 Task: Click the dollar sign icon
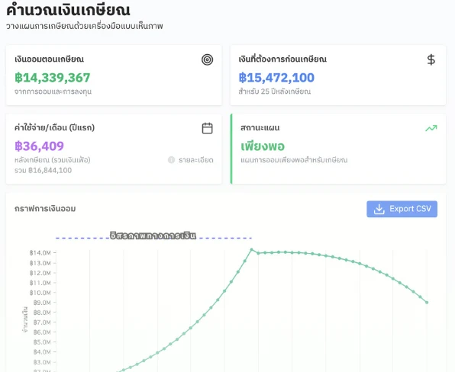[x=431, y=59]
